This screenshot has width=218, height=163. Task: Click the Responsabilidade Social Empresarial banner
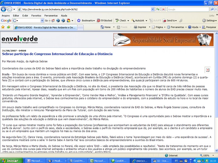pos(163,40)
